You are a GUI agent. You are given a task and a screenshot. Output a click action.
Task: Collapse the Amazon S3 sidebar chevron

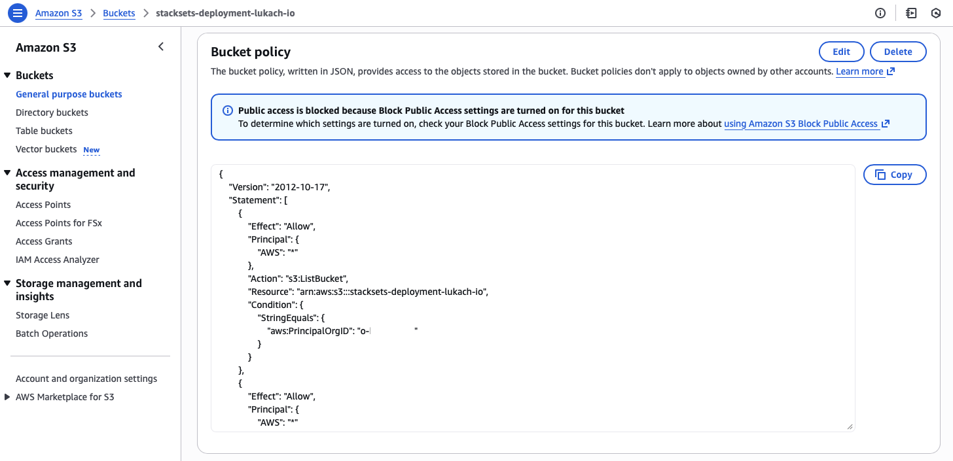click(161, 47)
